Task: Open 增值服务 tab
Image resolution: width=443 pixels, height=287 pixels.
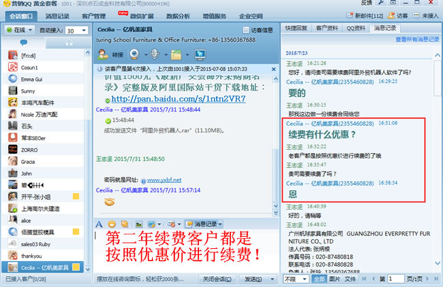Action: (214, 16)
